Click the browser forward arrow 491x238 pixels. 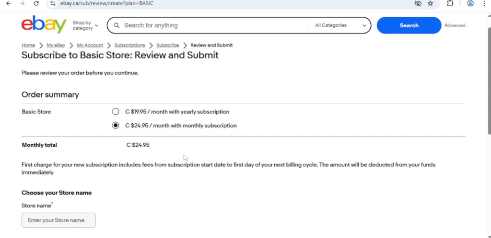[x=22, y=3]
